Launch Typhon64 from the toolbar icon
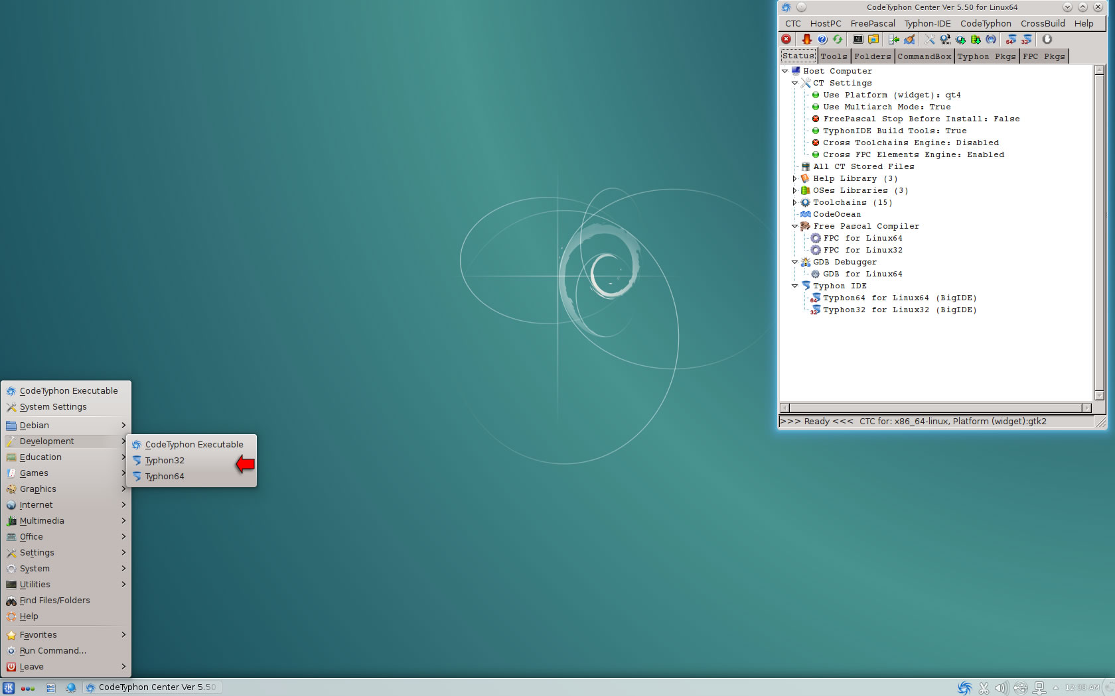Image resolution: width=1115 pixels, height=696 pixels. (1011, 40)
